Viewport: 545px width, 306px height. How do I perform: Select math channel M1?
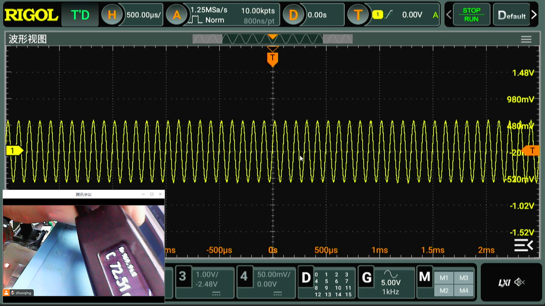tap(444, 278)
